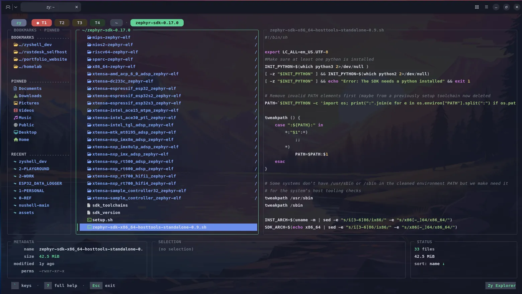Screen dimensions: 522x294
Task: Click the Videos film icon in Pinned
Action: point(15,110)
